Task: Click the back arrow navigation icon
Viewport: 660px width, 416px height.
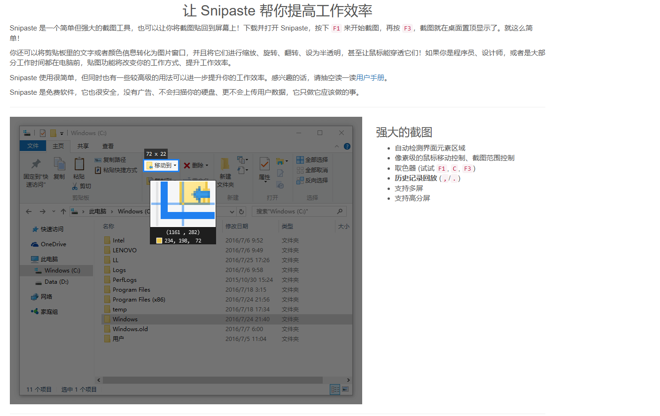Action: (29, 212)
